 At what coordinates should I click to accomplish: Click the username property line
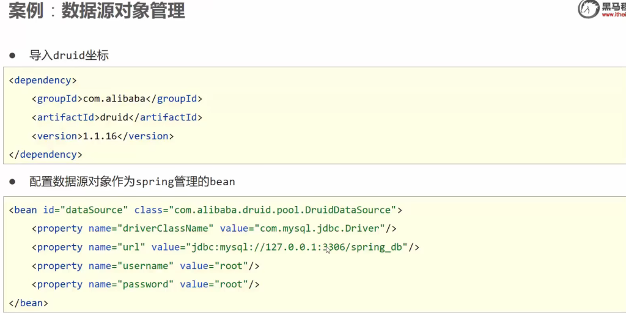[145, 266]
